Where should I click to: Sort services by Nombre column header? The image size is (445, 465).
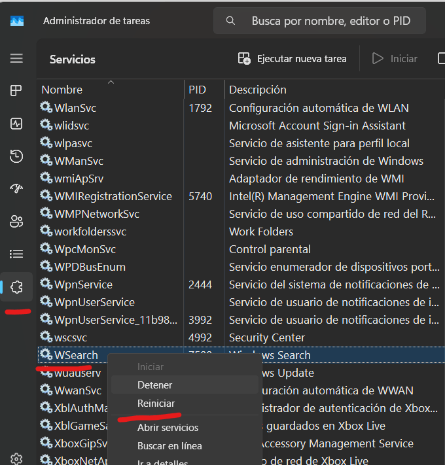111,90
